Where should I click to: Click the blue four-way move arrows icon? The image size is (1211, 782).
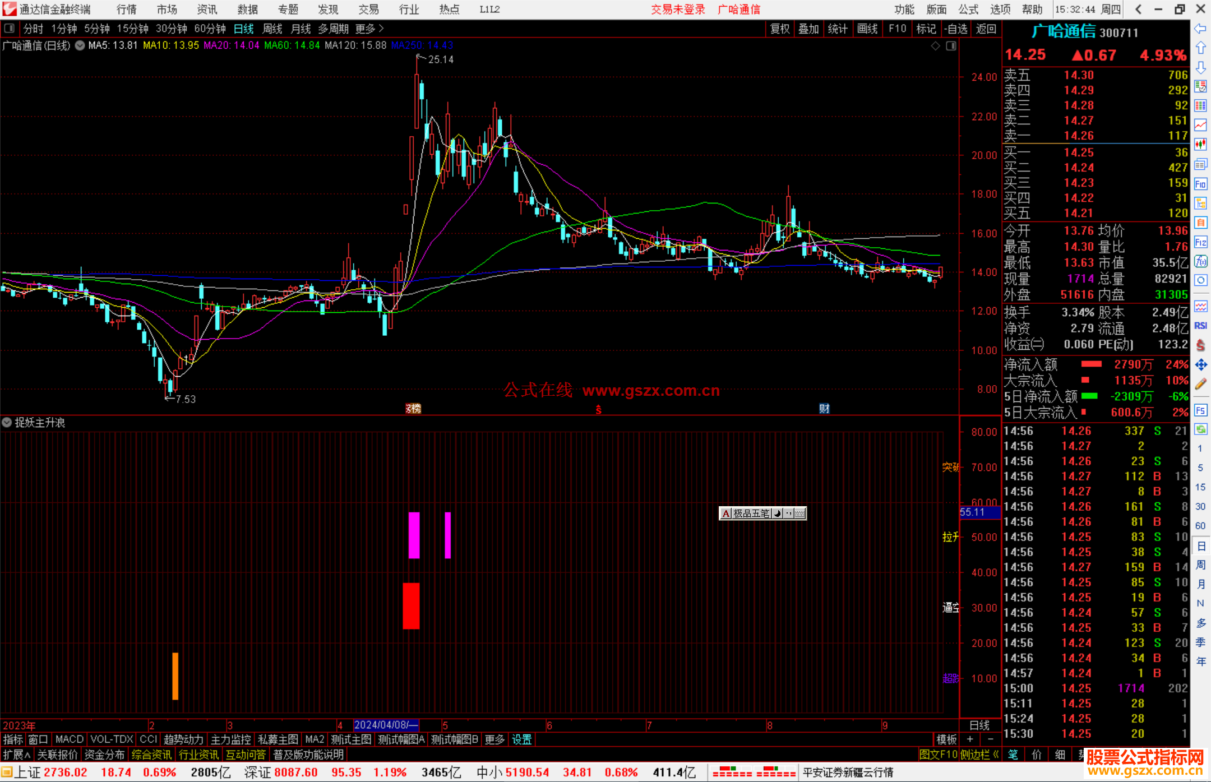[x=1200, y=365]
